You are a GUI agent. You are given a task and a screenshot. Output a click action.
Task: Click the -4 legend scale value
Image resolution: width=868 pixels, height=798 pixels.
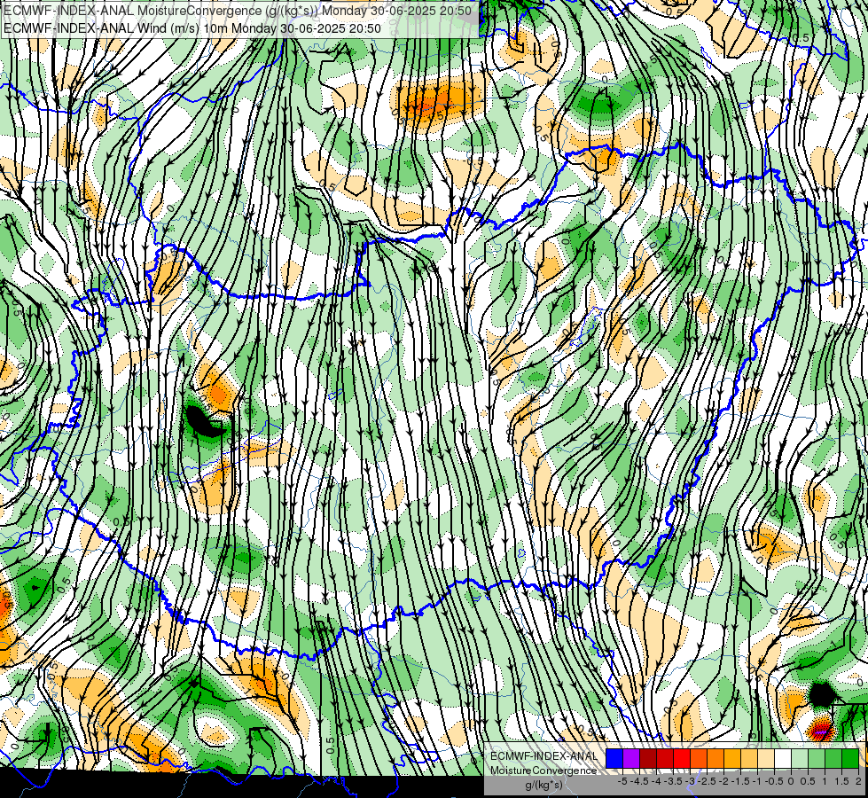coord(656,781)
